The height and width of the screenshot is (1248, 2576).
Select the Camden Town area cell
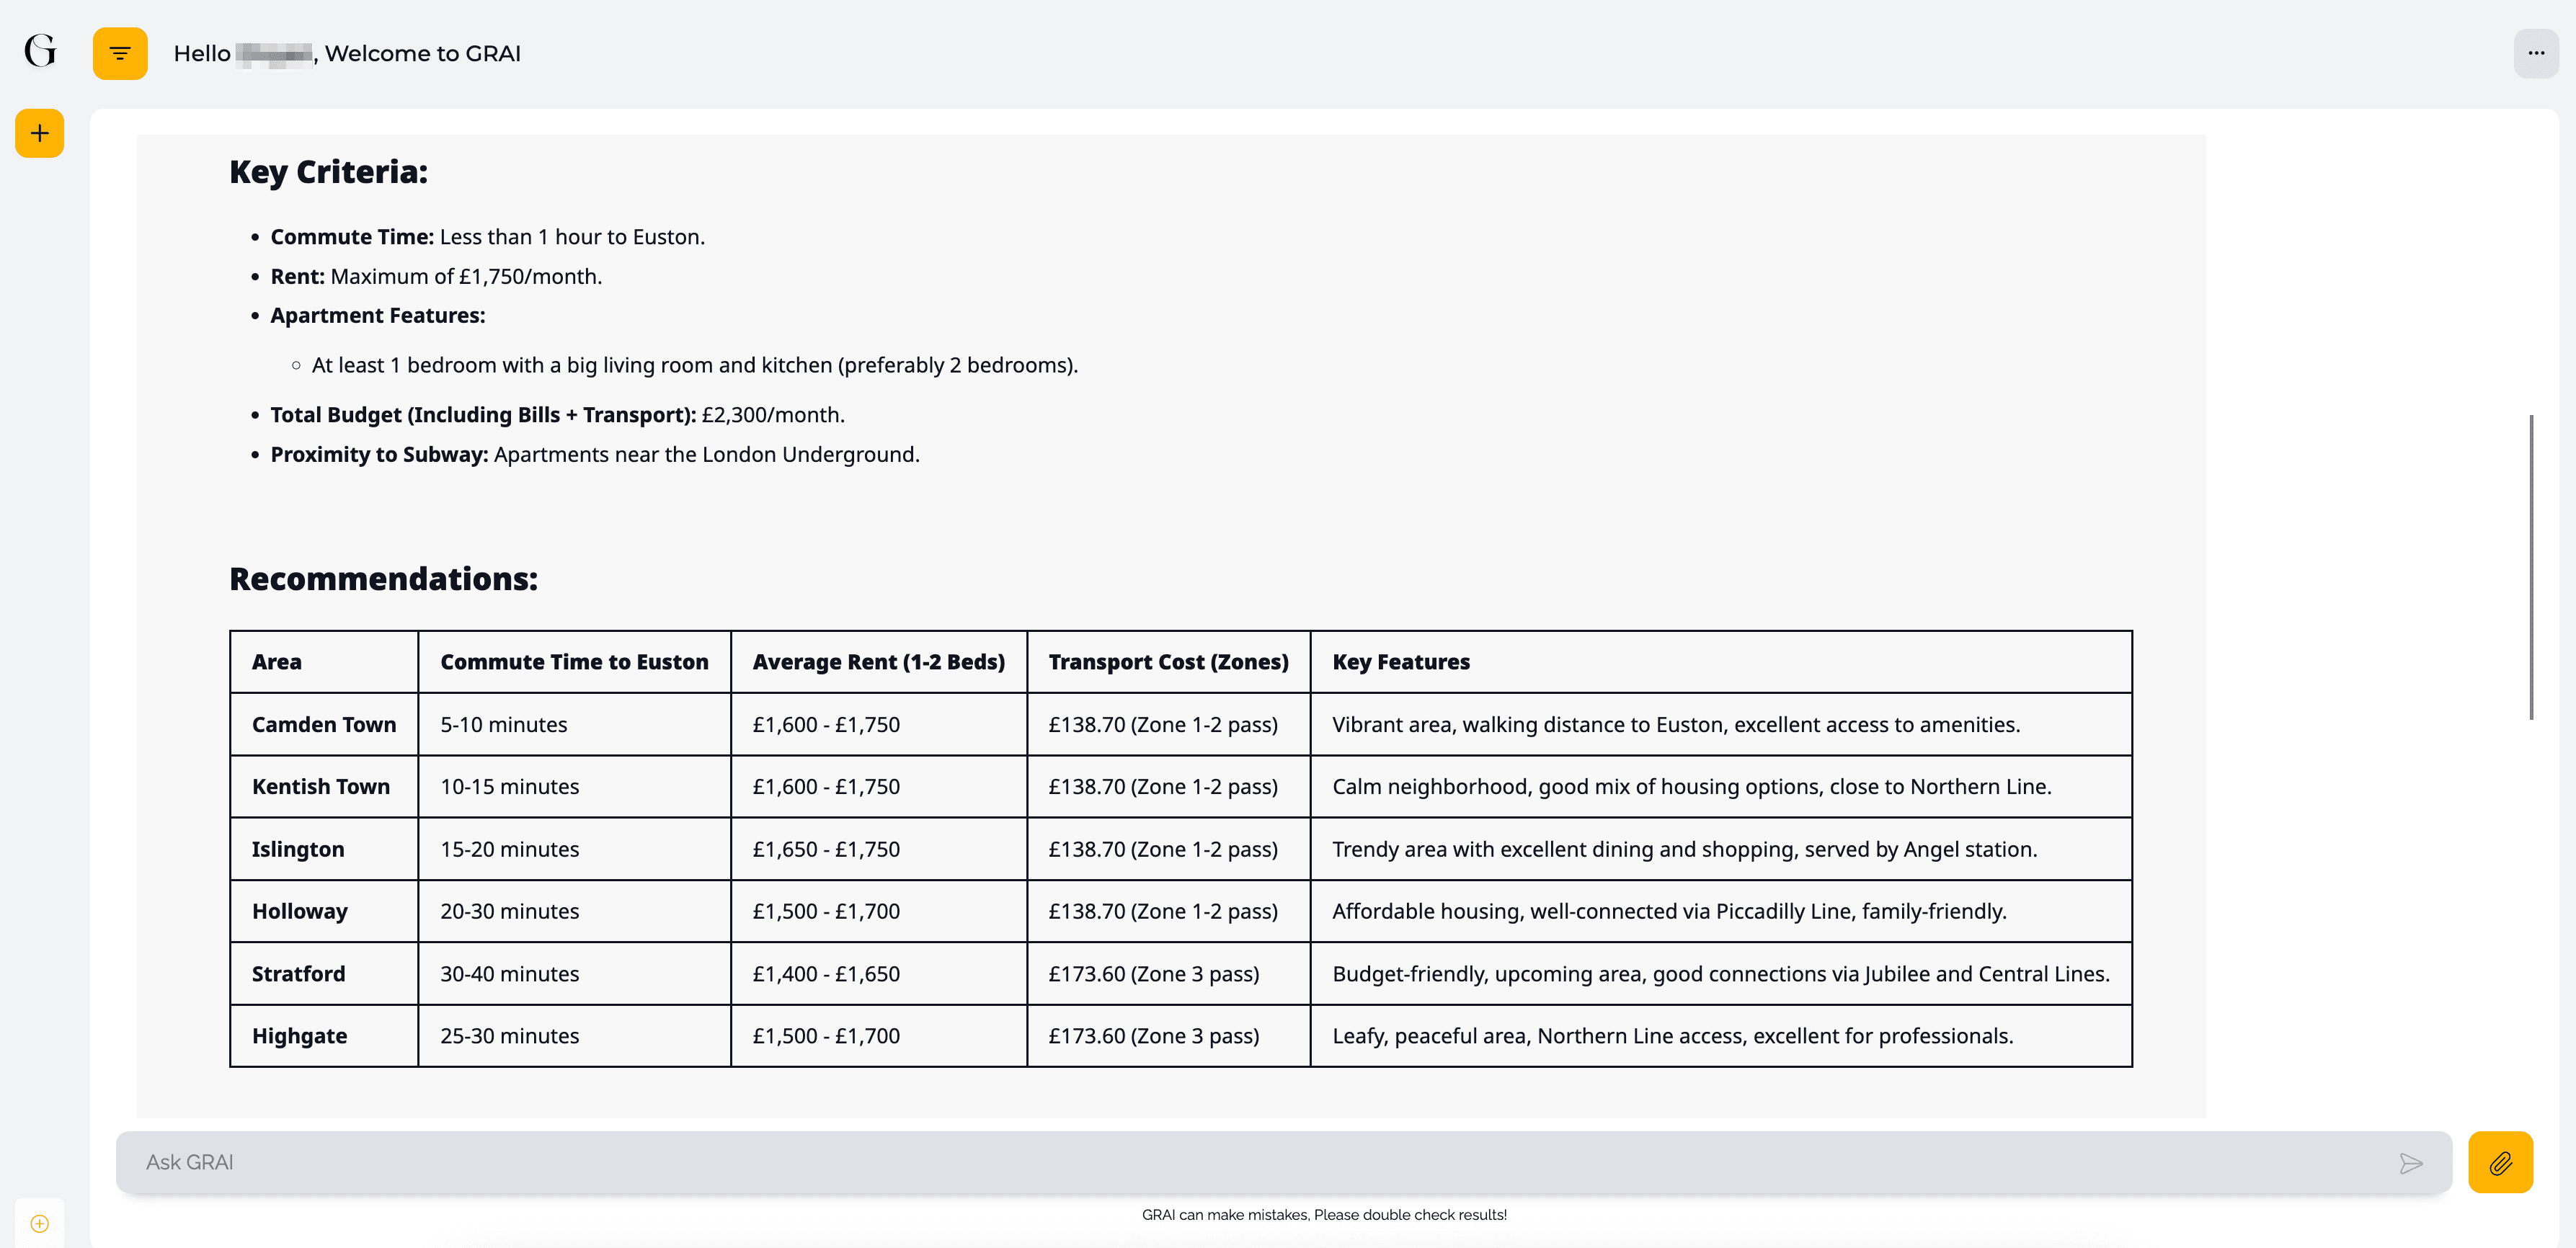324,724
